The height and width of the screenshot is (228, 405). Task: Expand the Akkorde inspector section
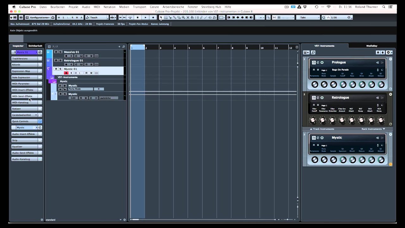coord(27,65)
